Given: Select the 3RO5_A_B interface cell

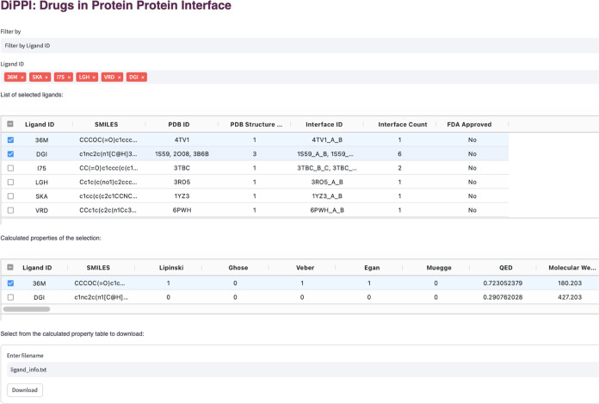Looking at the screenshot, I should 327,183.
